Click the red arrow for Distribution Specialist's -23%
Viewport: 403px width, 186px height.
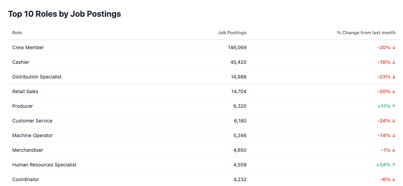coord(394,77)
